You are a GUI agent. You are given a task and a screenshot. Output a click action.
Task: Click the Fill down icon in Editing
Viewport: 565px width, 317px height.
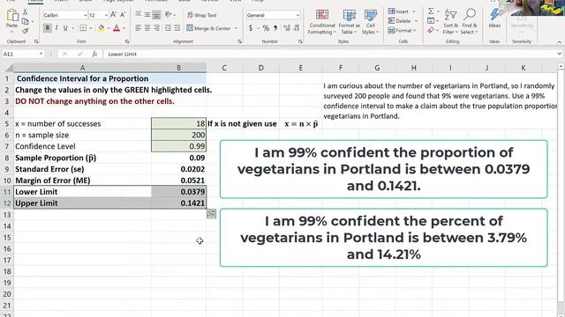tap(431, 21)
